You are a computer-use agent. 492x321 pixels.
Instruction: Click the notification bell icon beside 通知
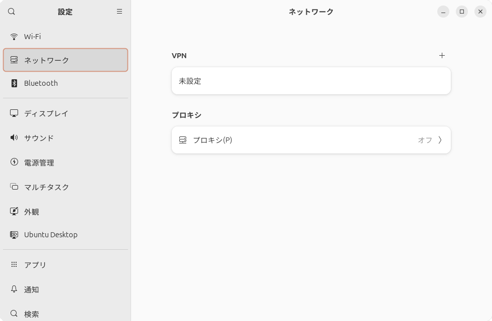[x=14, y=289]
